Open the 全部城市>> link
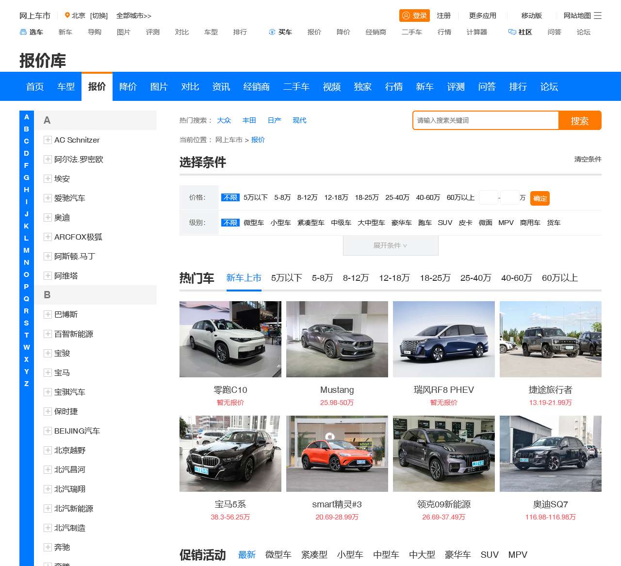 tap(134, 16)
